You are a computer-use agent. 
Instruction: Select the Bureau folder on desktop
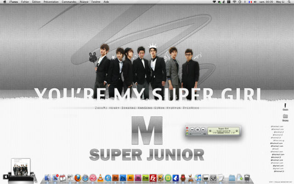[x=285, y=118]
